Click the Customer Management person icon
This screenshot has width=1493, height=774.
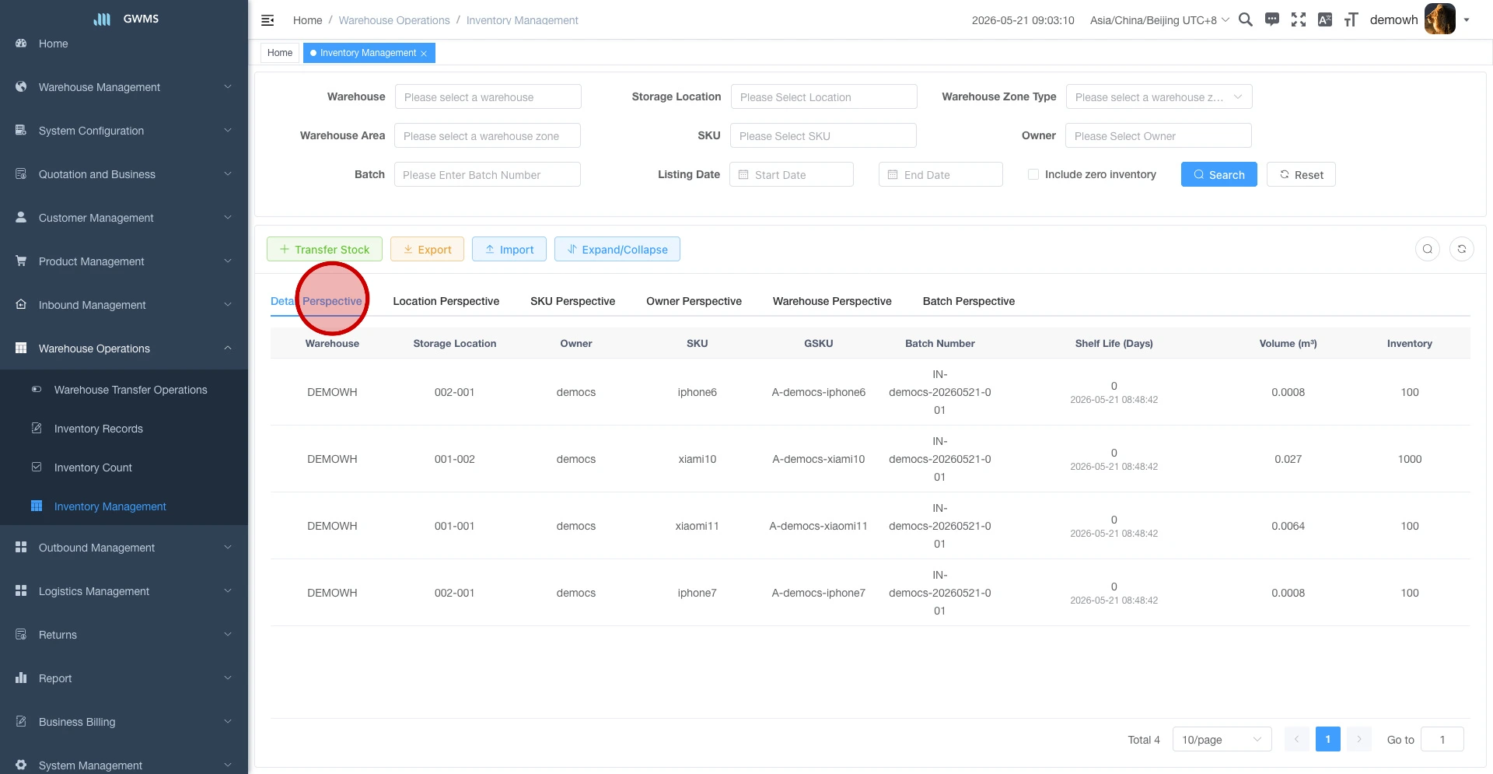[21, 217]
